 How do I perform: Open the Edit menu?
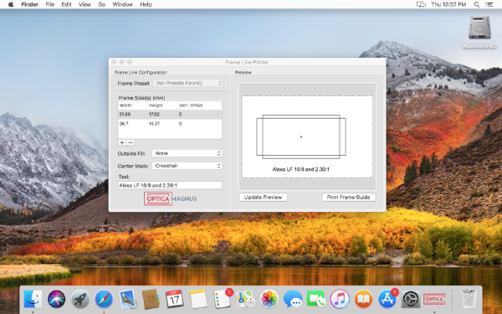point(66,4)
